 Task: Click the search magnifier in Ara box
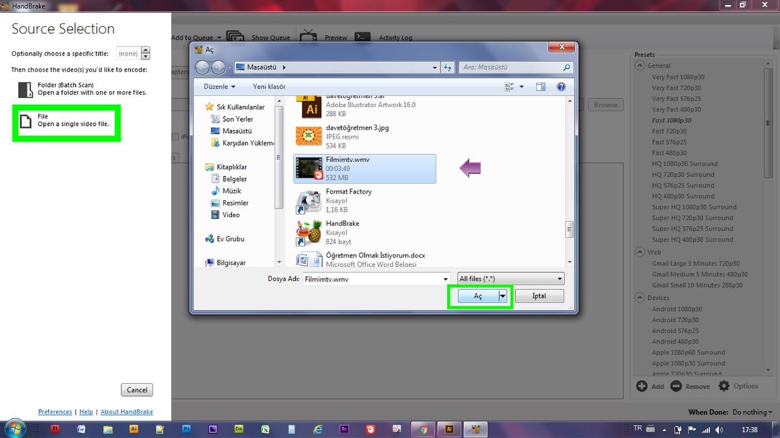pyautogui.click(x=566, y=68)
